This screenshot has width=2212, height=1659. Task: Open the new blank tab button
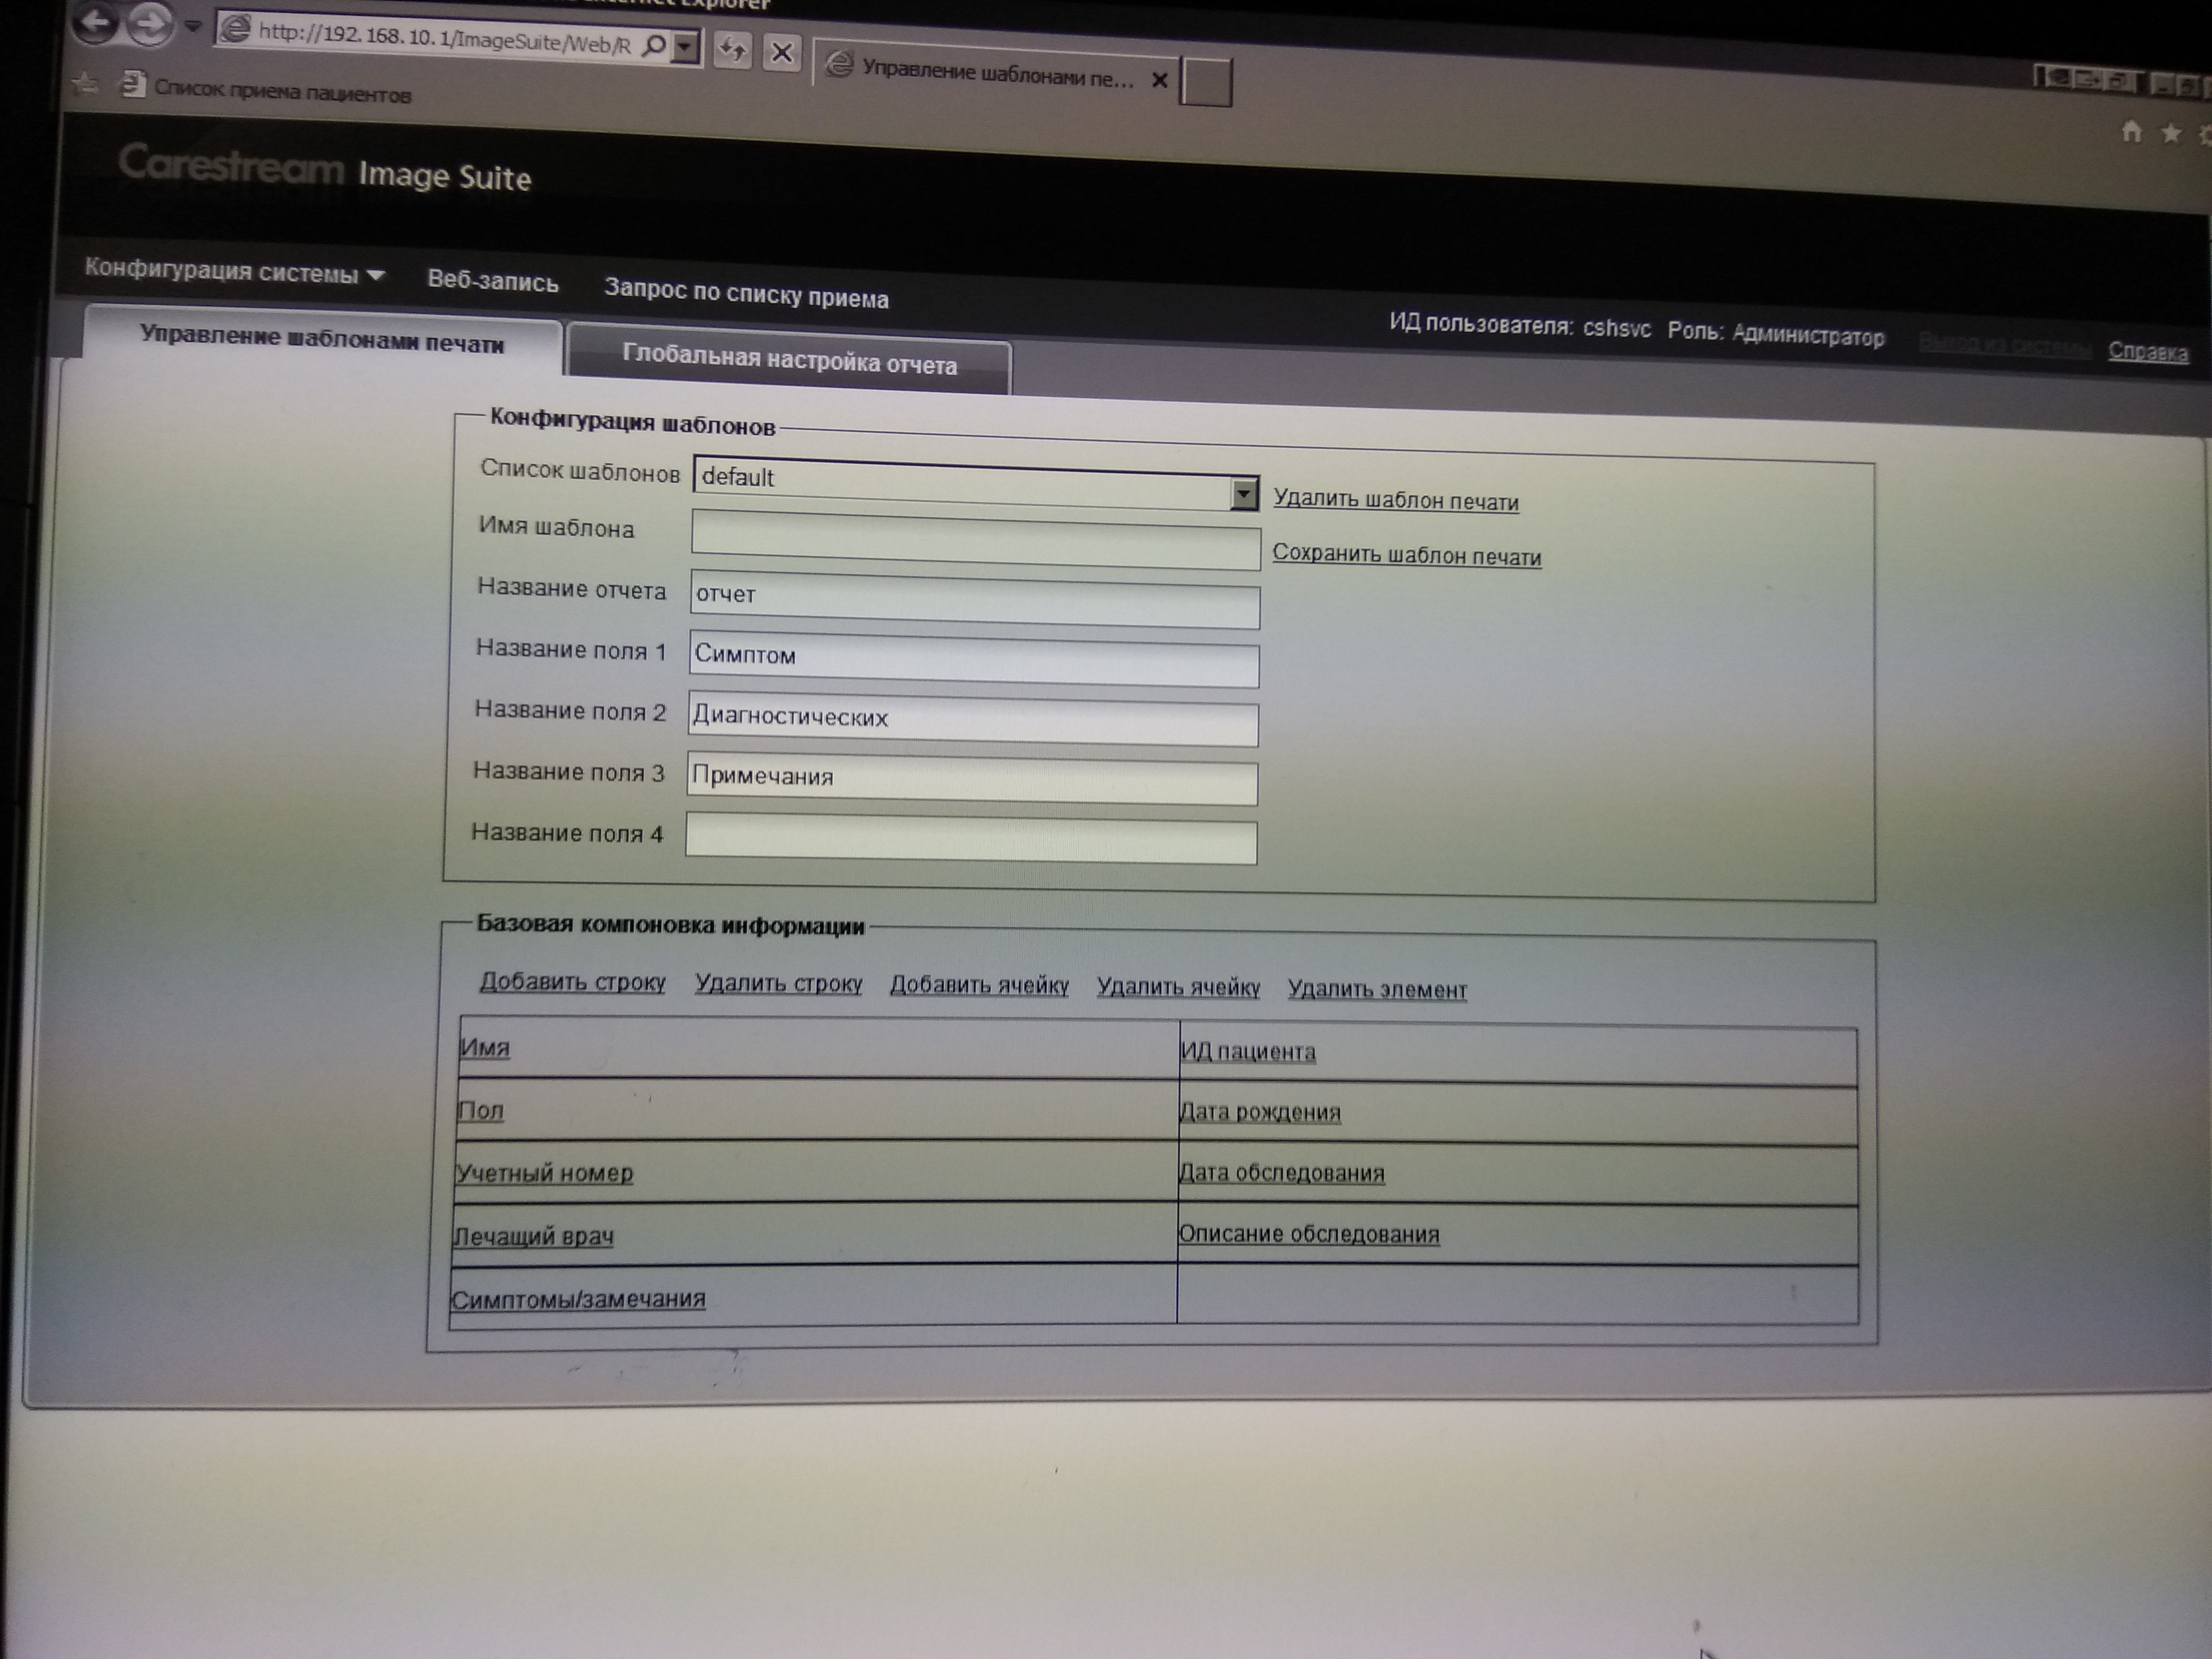click(x=1206, y=83)
